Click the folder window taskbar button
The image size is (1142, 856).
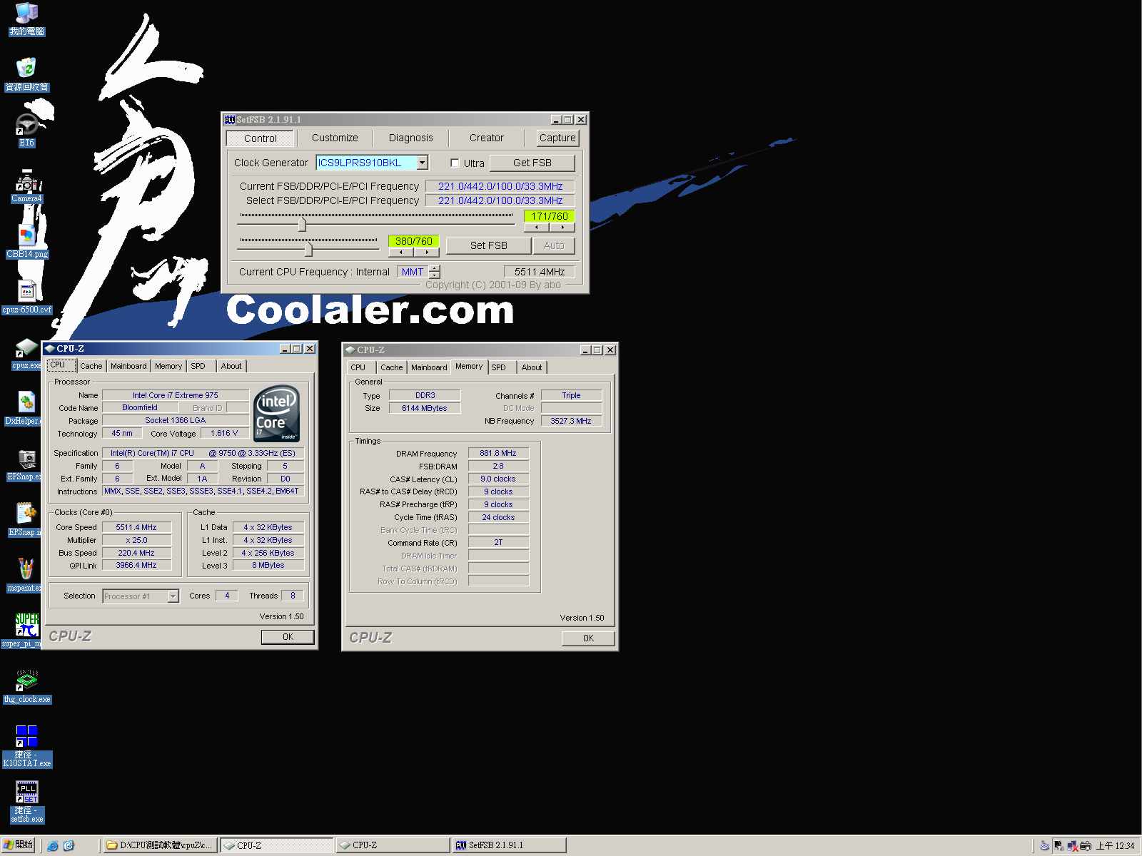[160, 845]
